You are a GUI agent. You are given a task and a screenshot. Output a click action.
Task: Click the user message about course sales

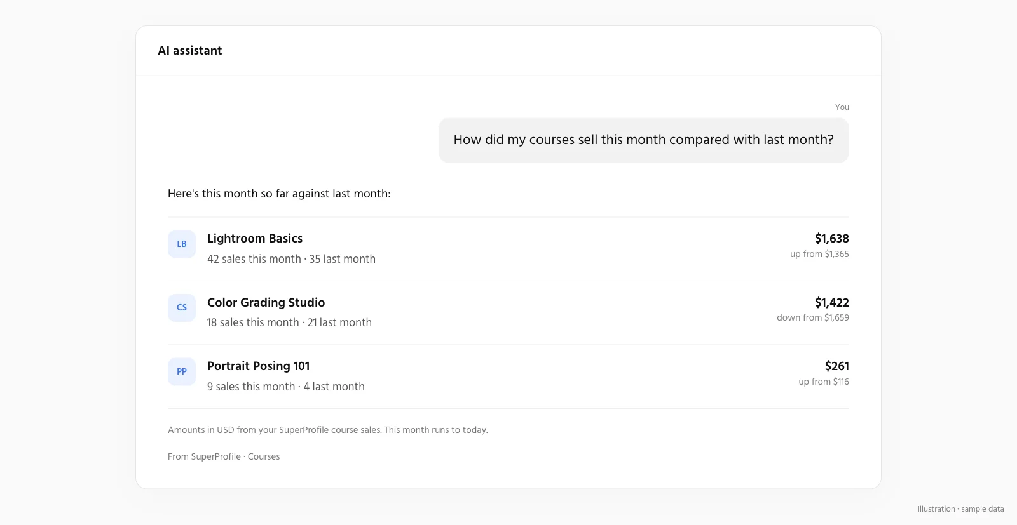click(643, 140)
